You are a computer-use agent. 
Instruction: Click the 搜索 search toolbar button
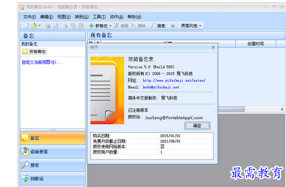coord(158,26)
